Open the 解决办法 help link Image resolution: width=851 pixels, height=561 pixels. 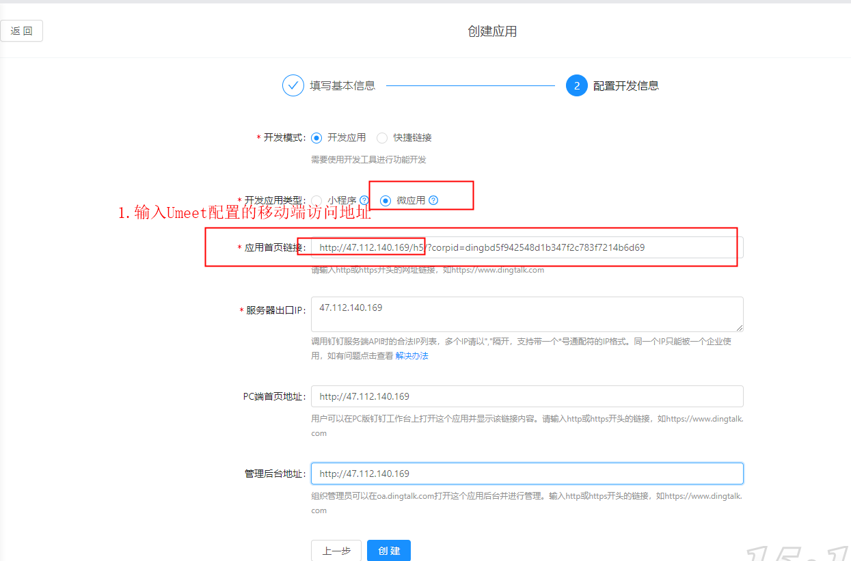click(x=411, y=356)
